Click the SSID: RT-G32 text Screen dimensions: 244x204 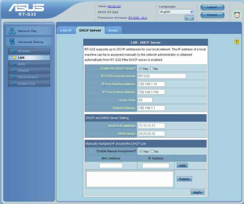click(108, 12)
